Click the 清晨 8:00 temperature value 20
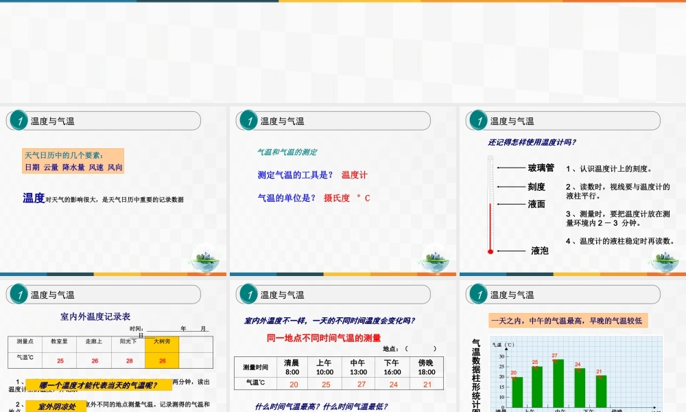This screenshot has width=686, height=412. [294, 382]
